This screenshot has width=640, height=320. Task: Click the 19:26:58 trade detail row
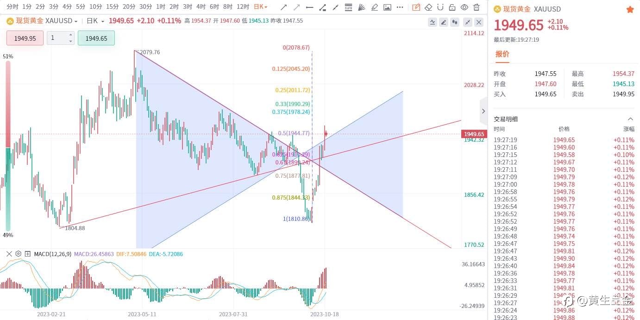564,192
